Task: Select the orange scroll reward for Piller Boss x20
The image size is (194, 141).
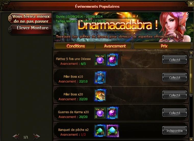Action: (x=100, y=95)
